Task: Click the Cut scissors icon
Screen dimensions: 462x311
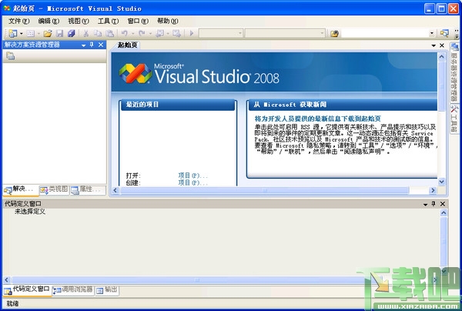Action: pos(85,33)
